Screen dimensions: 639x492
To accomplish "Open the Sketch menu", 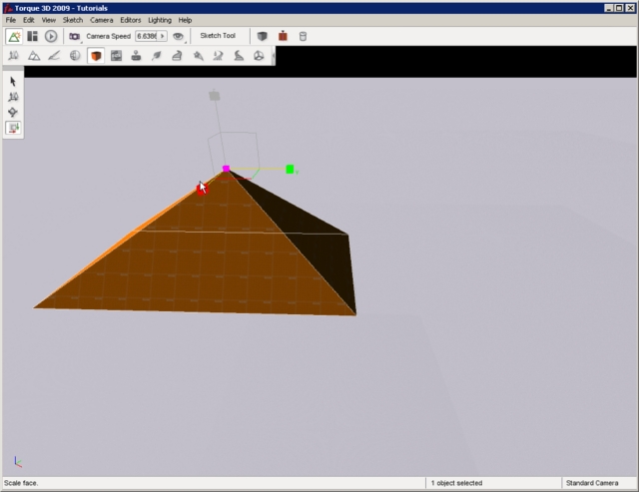I will pos(73,20).
